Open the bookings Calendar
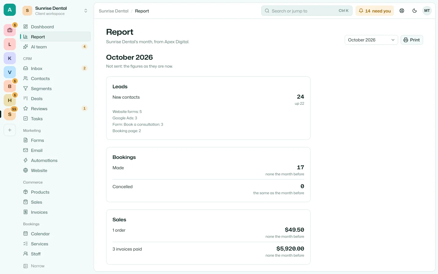This screenshot has height=274, width=438. (x=55, y=234)
